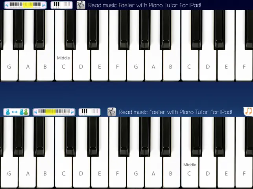Play A just below Middle C, bottom keyboard
Viewport: 253px width, 189px height.
pyautogui.click(x=153, y=173)
